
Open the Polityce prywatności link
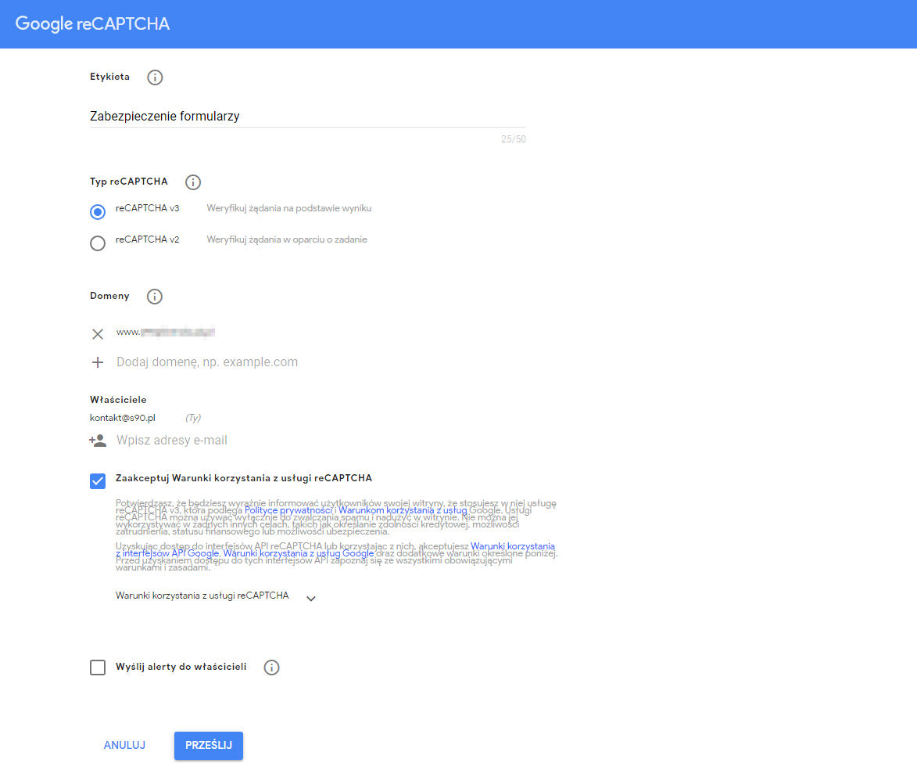point(288,510)
